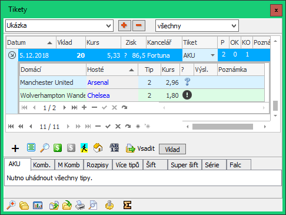Screen dimensions: 286x215
Task: Click the bookmark asterisk in outer navigator
Action: coord(138,126)
